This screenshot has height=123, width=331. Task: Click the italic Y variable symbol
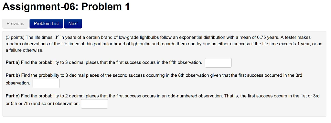point(57,38)
